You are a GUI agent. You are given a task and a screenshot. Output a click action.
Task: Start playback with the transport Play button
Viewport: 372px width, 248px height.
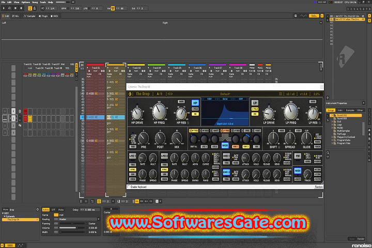point(4,8)
